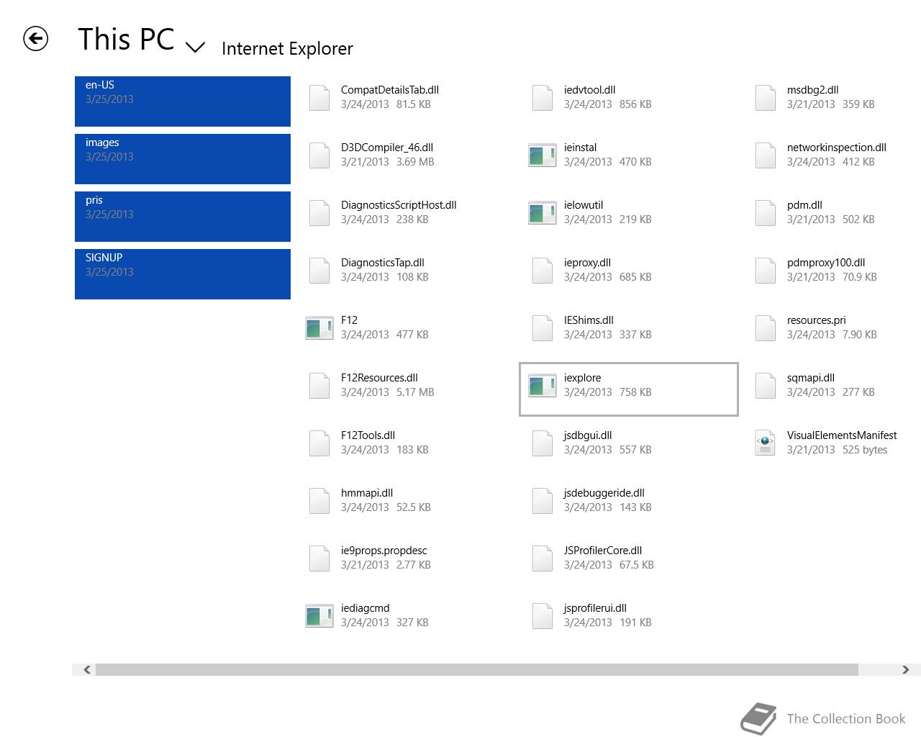Select file name IEShims.dll
The image size is (921, 737).
[x=589, y=320]
